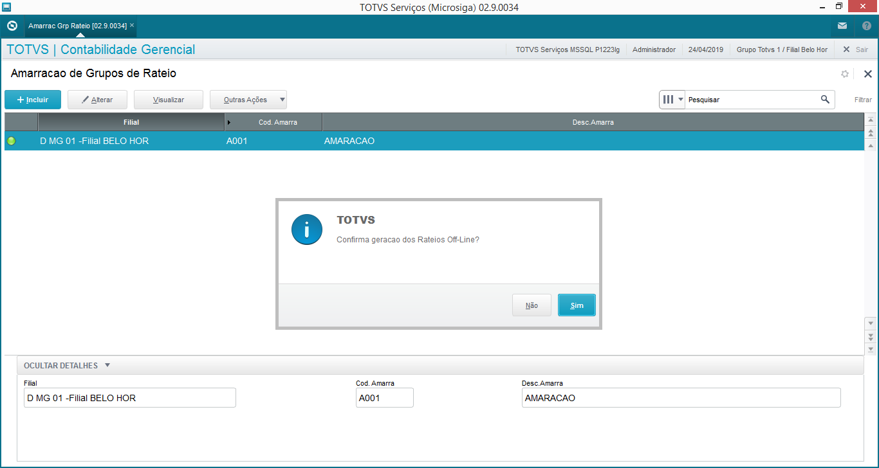Move grid down one row with single down arrow
Viewport: 879px width, 468px height.
pos(871,323)
